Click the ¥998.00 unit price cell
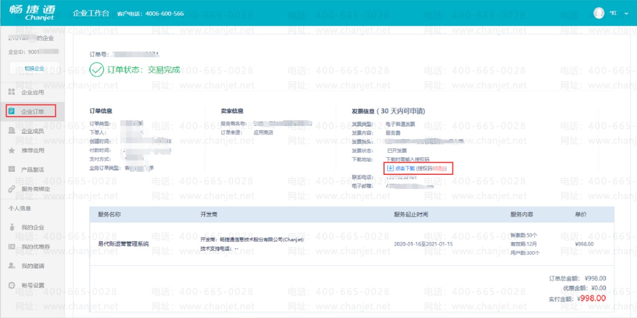 [x=584, y=244]
